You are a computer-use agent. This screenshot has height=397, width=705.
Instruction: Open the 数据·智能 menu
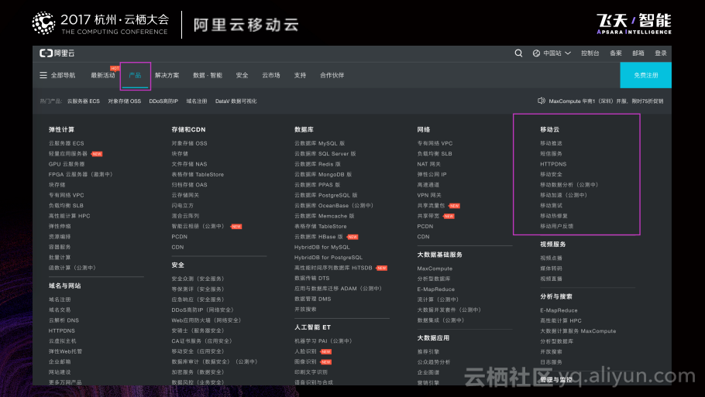pyautogui.click(x=208, y=75)
